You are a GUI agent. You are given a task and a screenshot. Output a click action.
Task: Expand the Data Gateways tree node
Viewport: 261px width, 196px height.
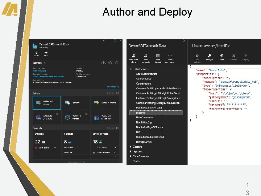tap(130, 156)
